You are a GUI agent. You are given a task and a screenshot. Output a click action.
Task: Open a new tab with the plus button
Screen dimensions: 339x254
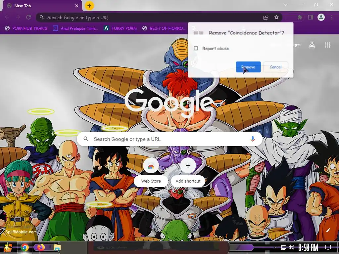click(89, 6)
